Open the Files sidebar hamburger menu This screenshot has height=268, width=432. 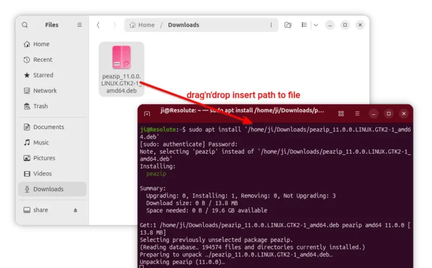click(79, 25)
